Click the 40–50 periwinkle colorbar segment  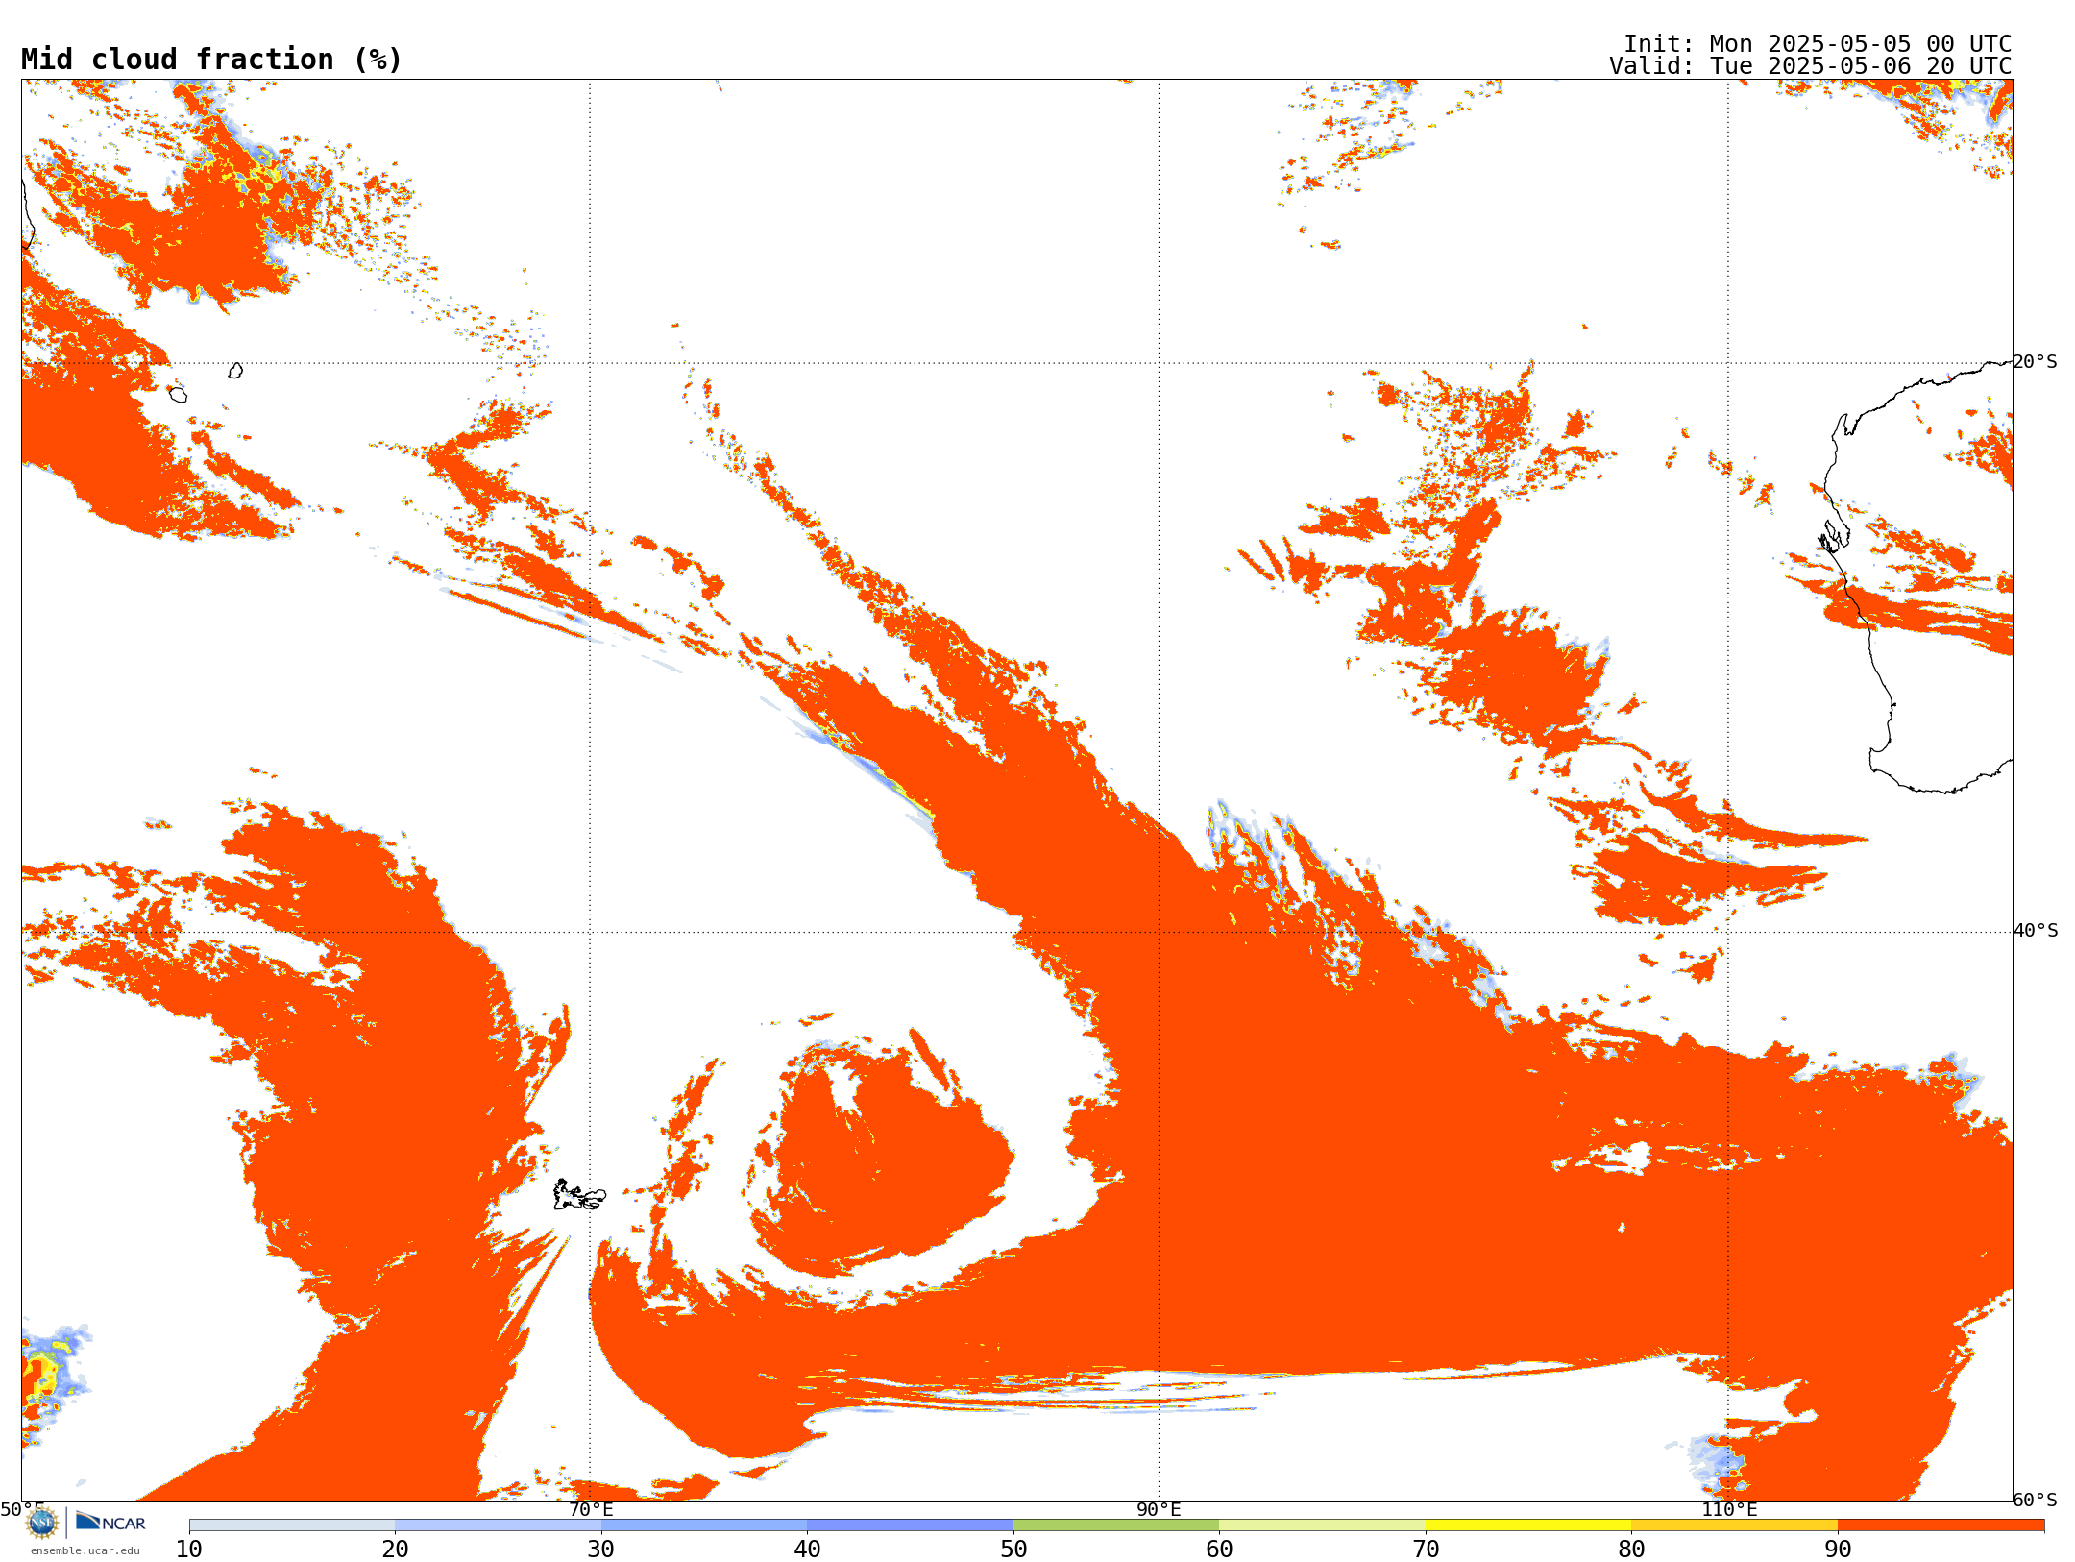(911, 1525)
